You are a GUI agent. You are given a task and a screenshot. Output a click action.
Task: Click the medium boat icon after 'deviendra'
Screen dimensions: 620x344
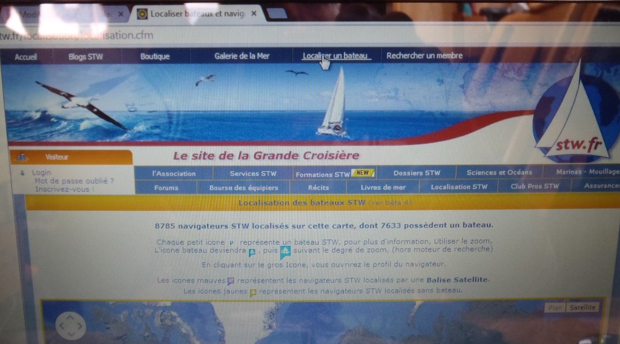click(252, 252)
